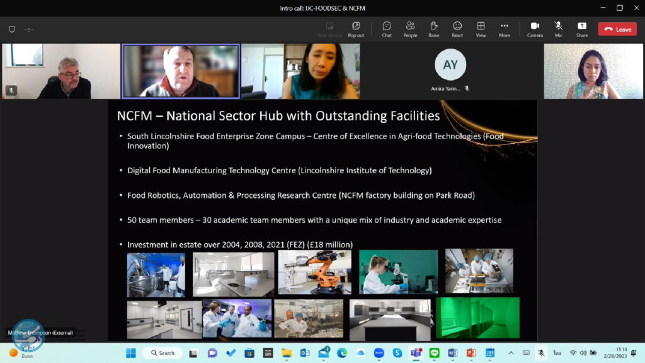Viewport: 645px width, 363px height.
Task: Open Zoom from the taskbar
Action: [x=379, y=353]
